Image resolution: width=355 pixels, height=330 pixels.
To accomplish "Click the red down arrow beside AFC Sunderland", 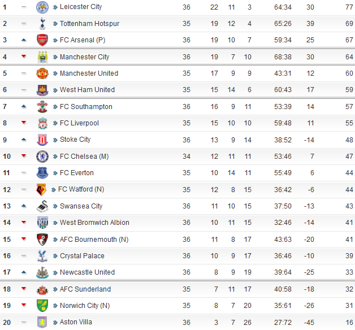I will (x=24, y=288).
